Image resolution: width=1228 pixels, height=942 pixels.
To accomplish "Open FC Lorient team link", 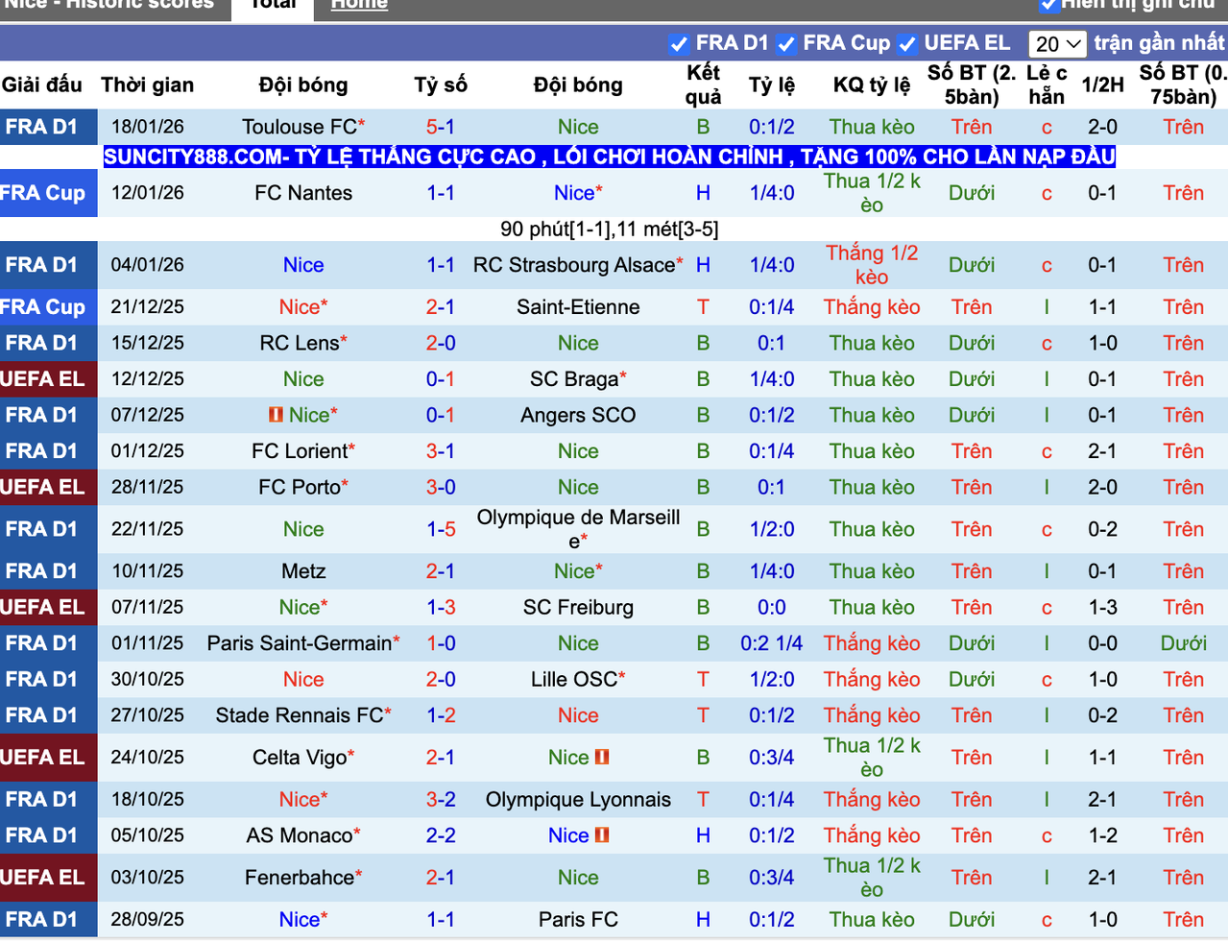I will tap(300, 451).
